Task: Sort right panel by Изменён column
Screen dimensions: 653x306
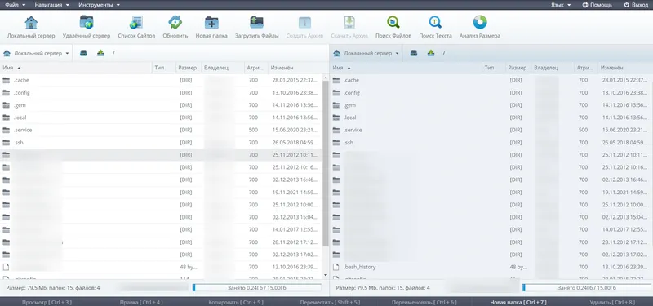Action: (x=625, y=68)
